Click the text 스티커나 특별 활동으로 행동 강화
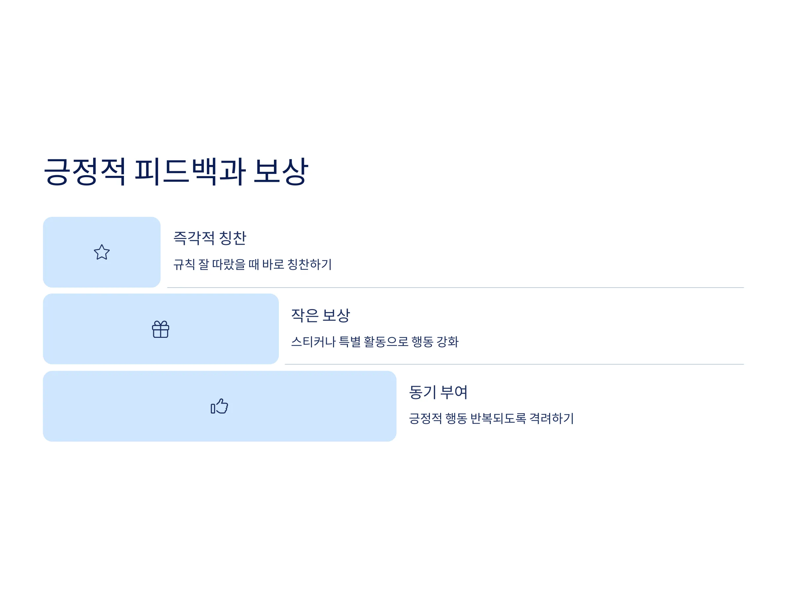This screenshot has width=793, height=595. coord(375,341)
